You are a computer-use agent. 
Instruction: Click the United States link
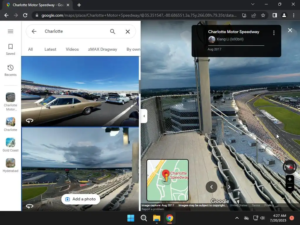click(x=238, y=205)
